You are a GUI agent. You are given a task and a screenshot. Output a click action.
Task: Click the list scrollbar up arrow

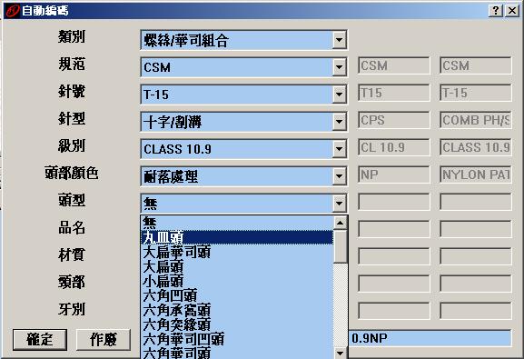pyautogui.click(x=341, y=223)
